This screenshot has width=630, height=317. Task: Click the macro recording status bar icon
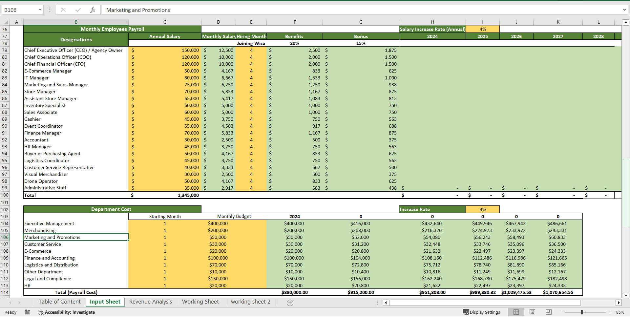click(x=28, y=312)
